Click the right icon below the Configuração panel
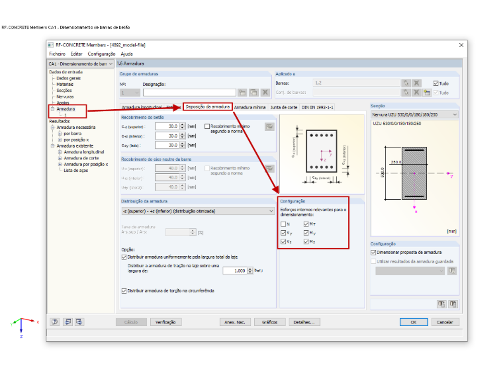This screenshot has height=377, width=503. point(453,304)
